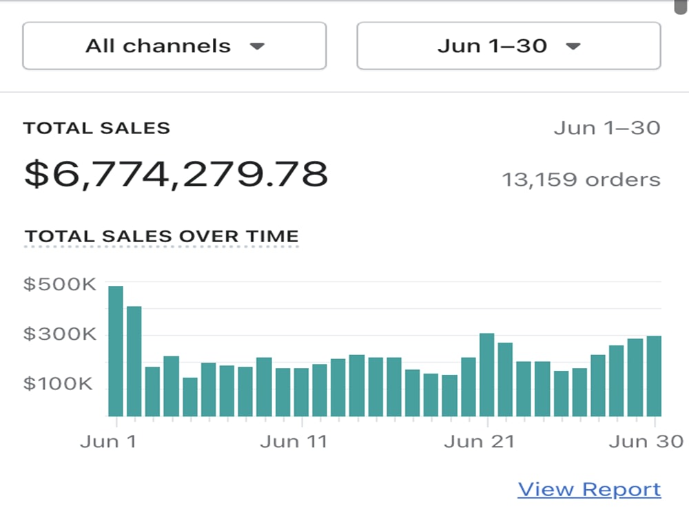The height and width of the screenshot is (516, 689).
Task: Open the View Report link
Action: [589, 488]
